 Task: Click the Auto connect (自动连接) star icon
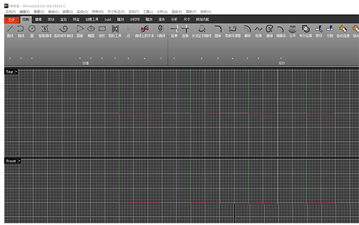(343, 29)
